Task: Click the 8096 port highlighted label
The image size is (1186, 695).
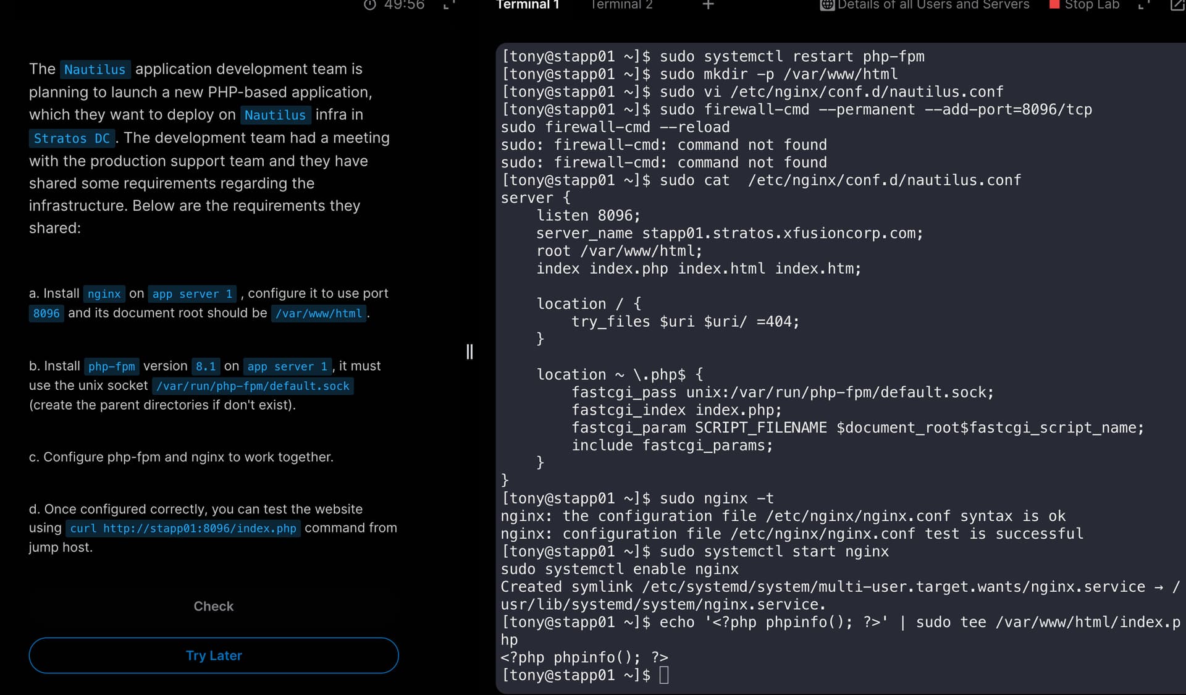Action: tap(46, 313)
